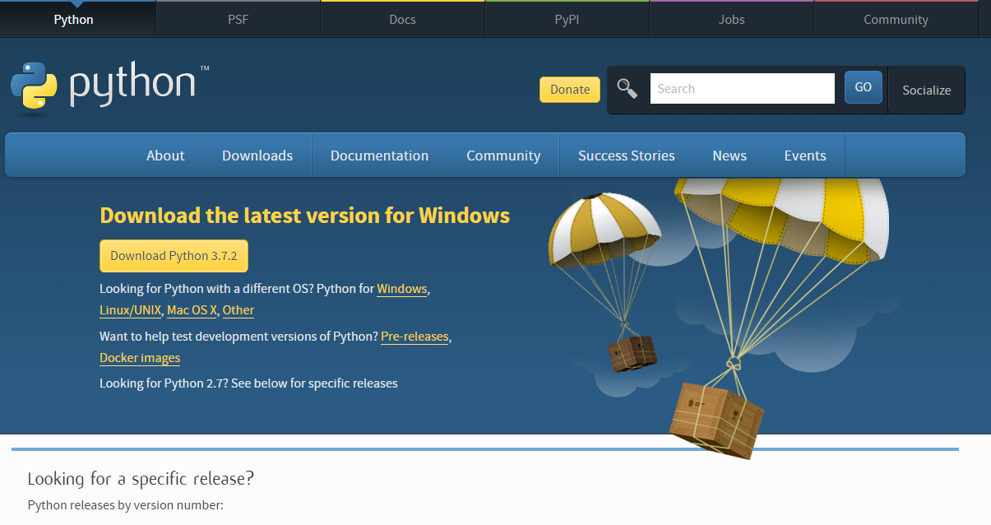Click the GO search button
Image resolution: width=991 pixels, height=525 pixels.
863,87
